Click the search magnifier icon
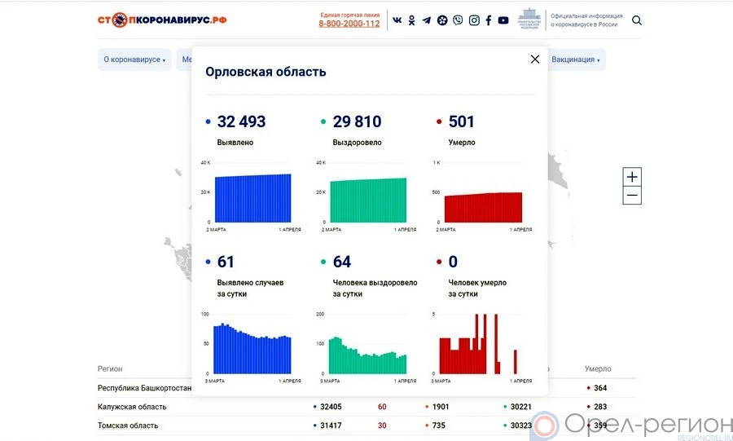Screen dimensions: 733x441 point(637,20)
